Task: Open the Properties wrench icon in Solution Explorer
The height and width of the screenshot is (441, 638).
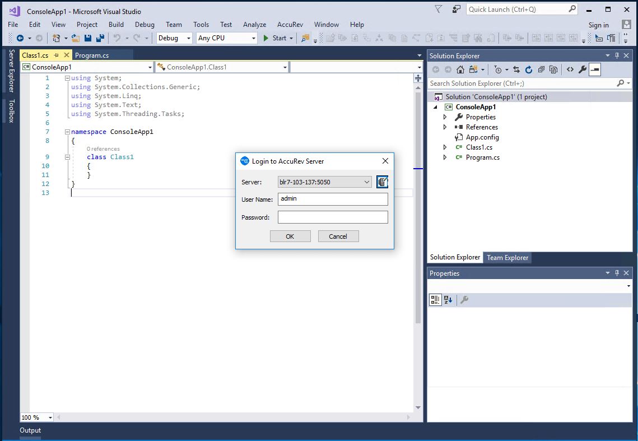Action: 583,69
